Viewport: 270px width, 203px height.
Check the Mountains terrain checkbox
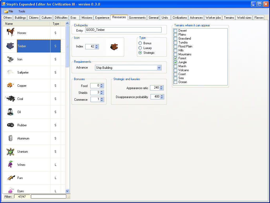coord(176,54)
